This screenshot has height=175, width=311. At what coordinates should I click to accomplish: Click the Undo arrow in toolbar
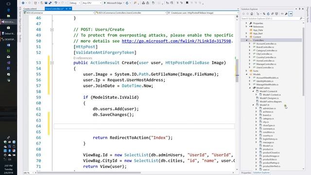point(56,3)
